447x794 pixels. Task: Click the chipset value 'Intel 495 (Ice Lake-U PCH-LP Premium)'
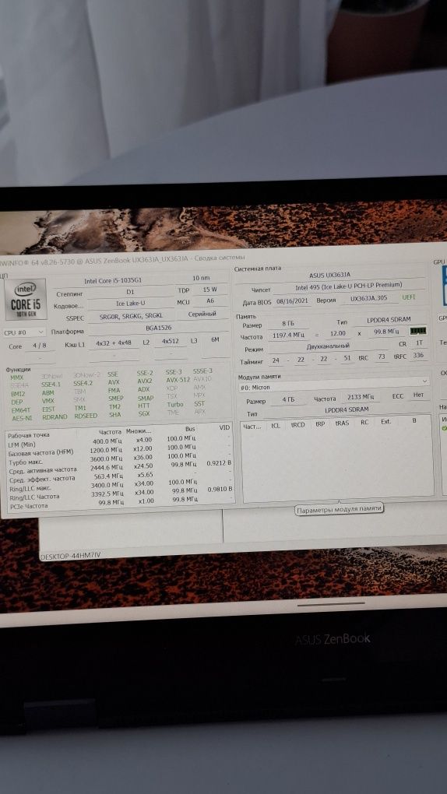(x=349, y=286)
